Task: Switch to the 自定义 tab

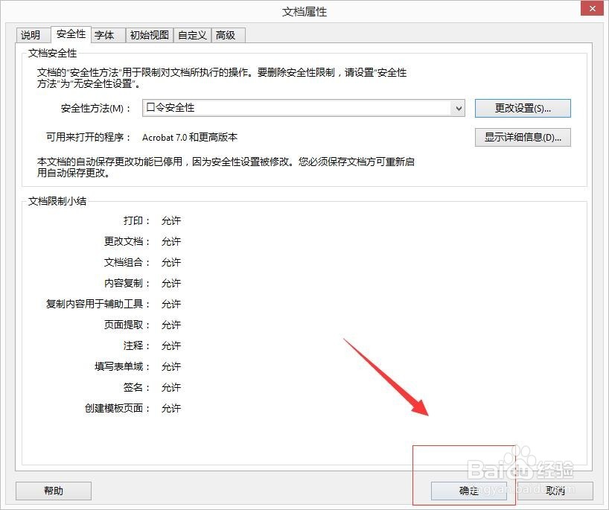Action: 191,34
